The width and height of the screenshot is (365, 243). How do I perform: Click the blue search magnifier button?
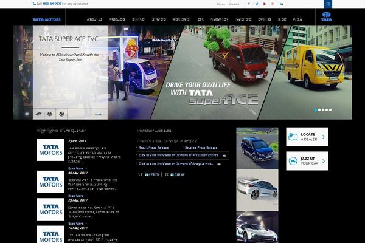pos(328,4)
